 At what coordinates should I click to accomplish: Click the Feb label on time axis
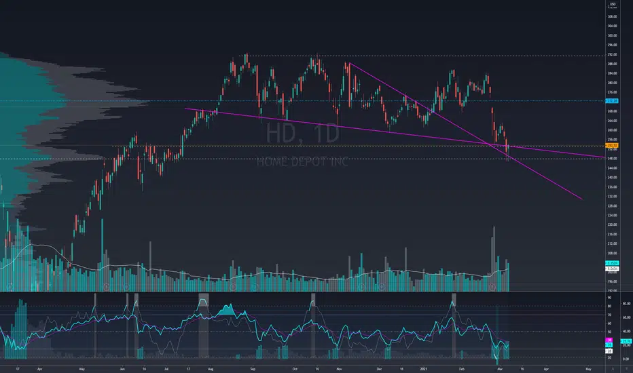462,369
